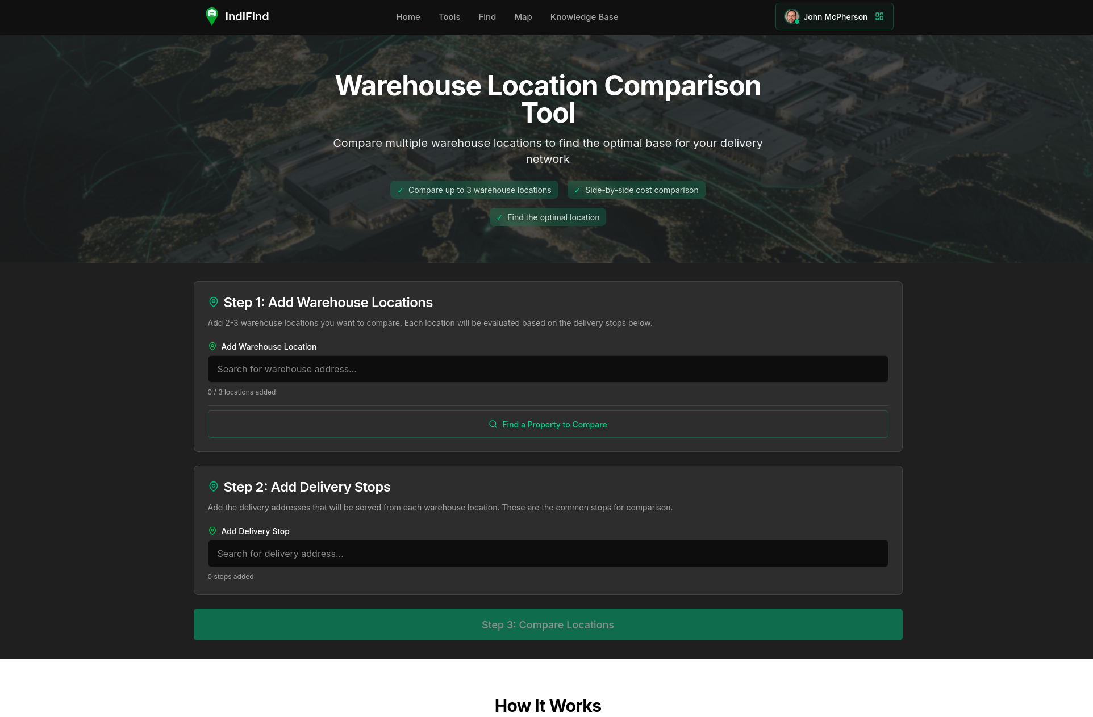
Task: Click Find a Property to Compare
Action: [548, 424]
